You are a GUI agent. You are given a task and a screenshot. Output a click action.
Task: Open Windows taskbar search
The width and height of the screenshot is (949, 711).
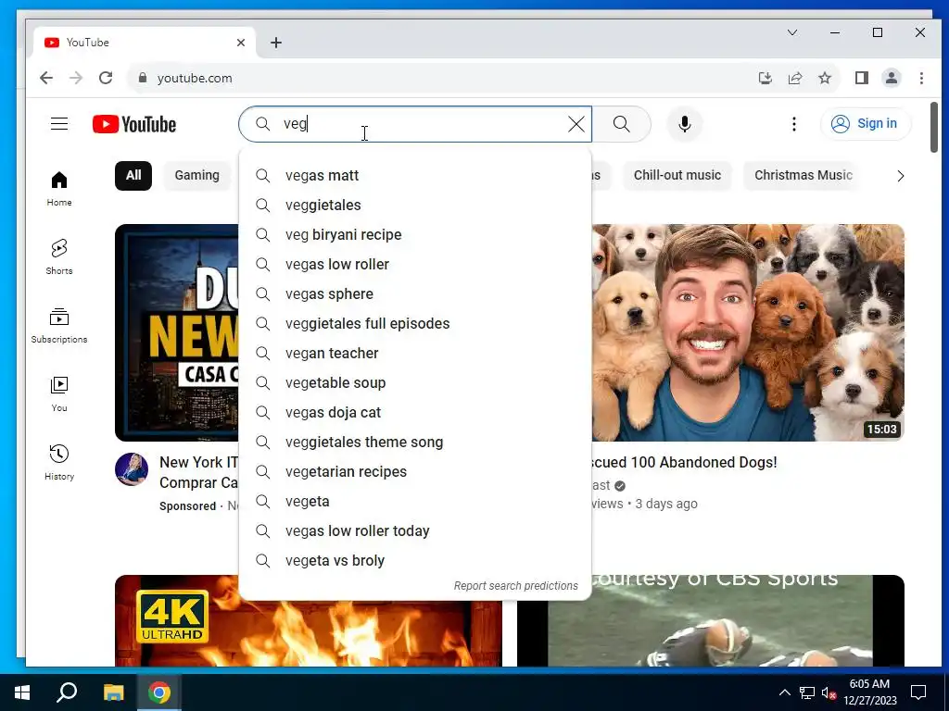point(67,692)
